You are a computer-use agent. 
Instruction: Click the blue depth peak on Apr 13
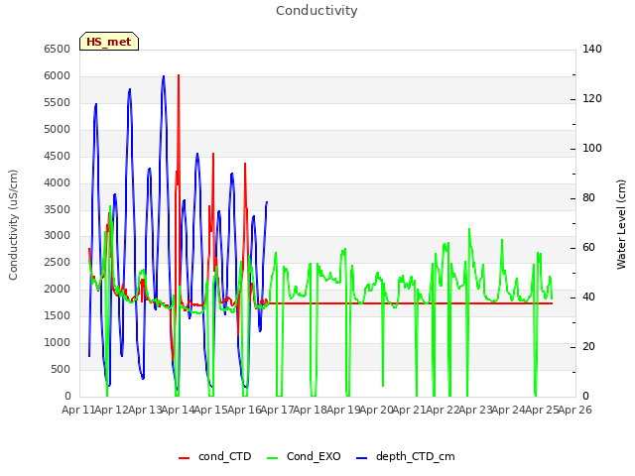click(x=164, y=76)
